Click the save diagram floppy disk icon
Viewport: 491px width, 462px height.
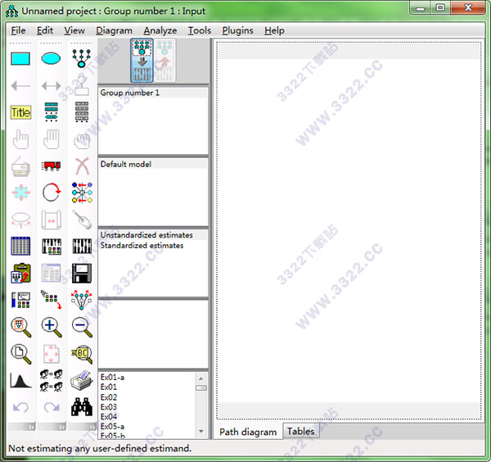coord(82,273)
